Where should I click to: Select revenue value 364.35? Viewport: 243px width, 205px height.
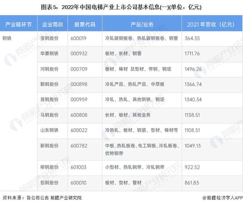coord(192,38)
